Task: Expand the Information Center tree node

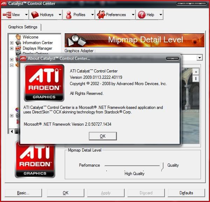Action: coord(12,43)
